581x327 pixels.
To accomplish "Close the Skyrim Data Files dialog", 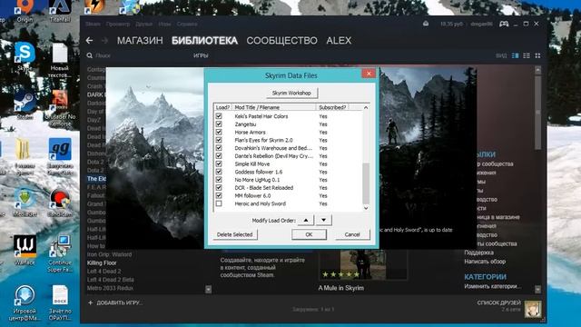I will (x=369, y=74).
